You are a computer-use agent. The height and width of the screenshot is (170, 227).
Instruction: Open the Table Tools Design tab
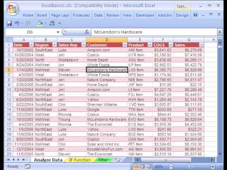(x=182, y=15)
